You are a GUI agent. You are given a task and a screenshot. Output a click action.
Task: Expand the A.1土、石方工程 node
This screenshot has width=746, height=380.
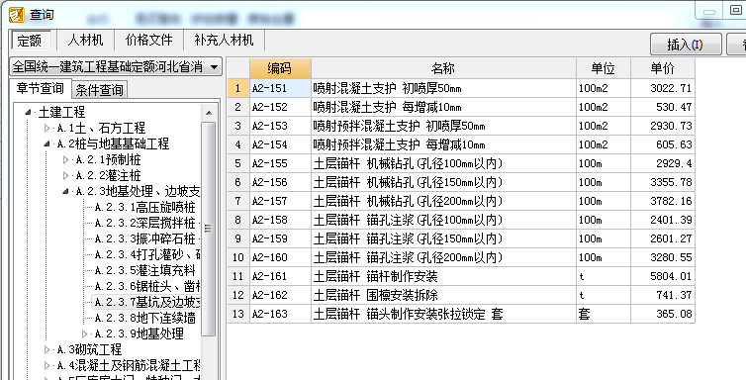(x=47, y=128)
